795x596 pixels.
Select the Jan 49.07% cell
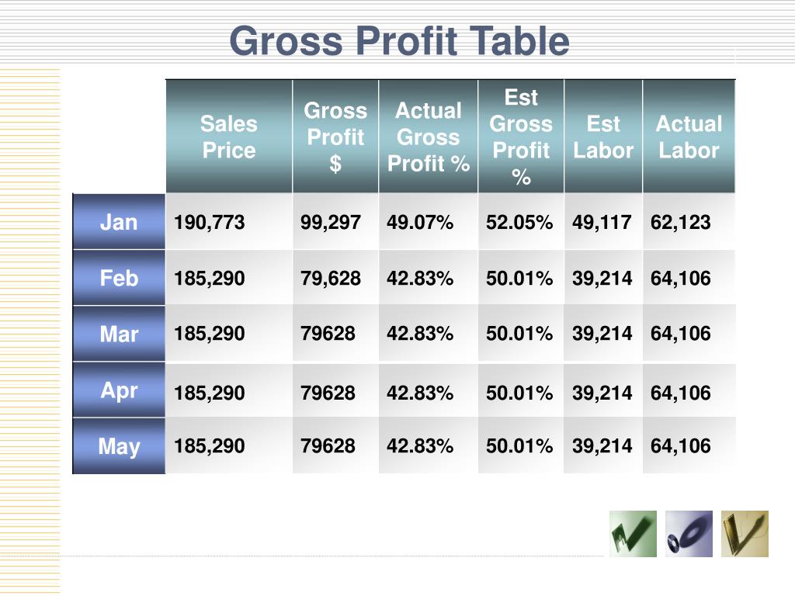429,222
